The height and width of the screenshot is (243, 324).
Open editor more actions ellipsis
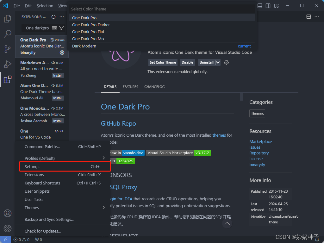click(316, 17)
